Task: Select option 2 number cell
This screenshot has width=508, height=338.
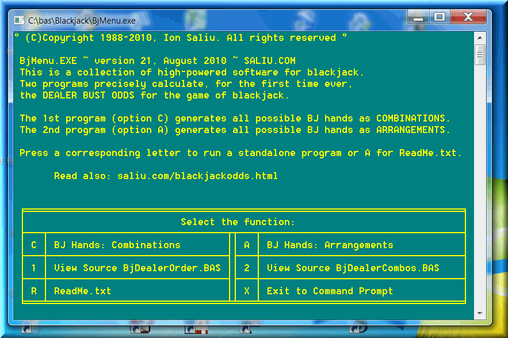Action: (247, 268)
